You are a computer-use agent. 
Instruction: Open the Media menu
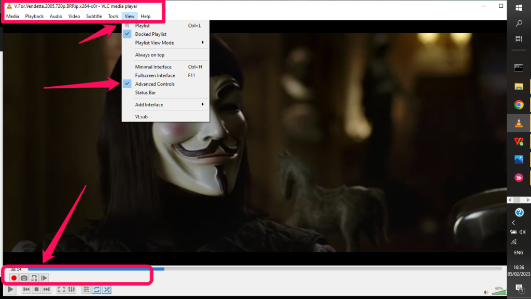coord(12,16)
